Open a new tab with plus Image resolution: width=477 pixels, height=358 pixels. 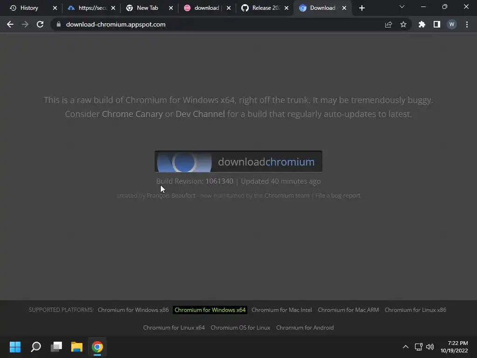click(361, 8)
